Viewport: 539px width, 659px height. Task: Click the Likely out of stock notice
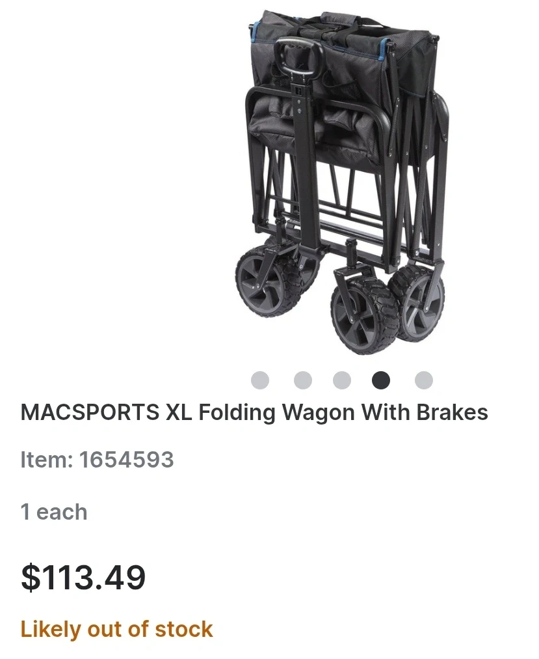pyautogui.click(x=116, y=630)
